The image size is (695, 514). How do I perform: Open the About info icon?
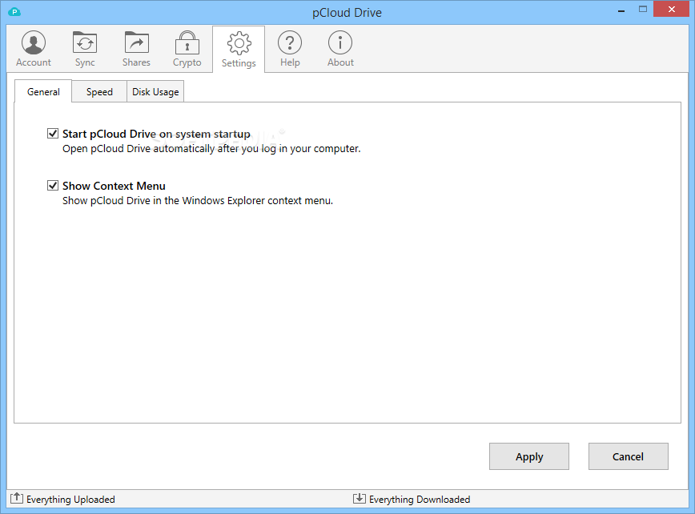click(340, 43)
